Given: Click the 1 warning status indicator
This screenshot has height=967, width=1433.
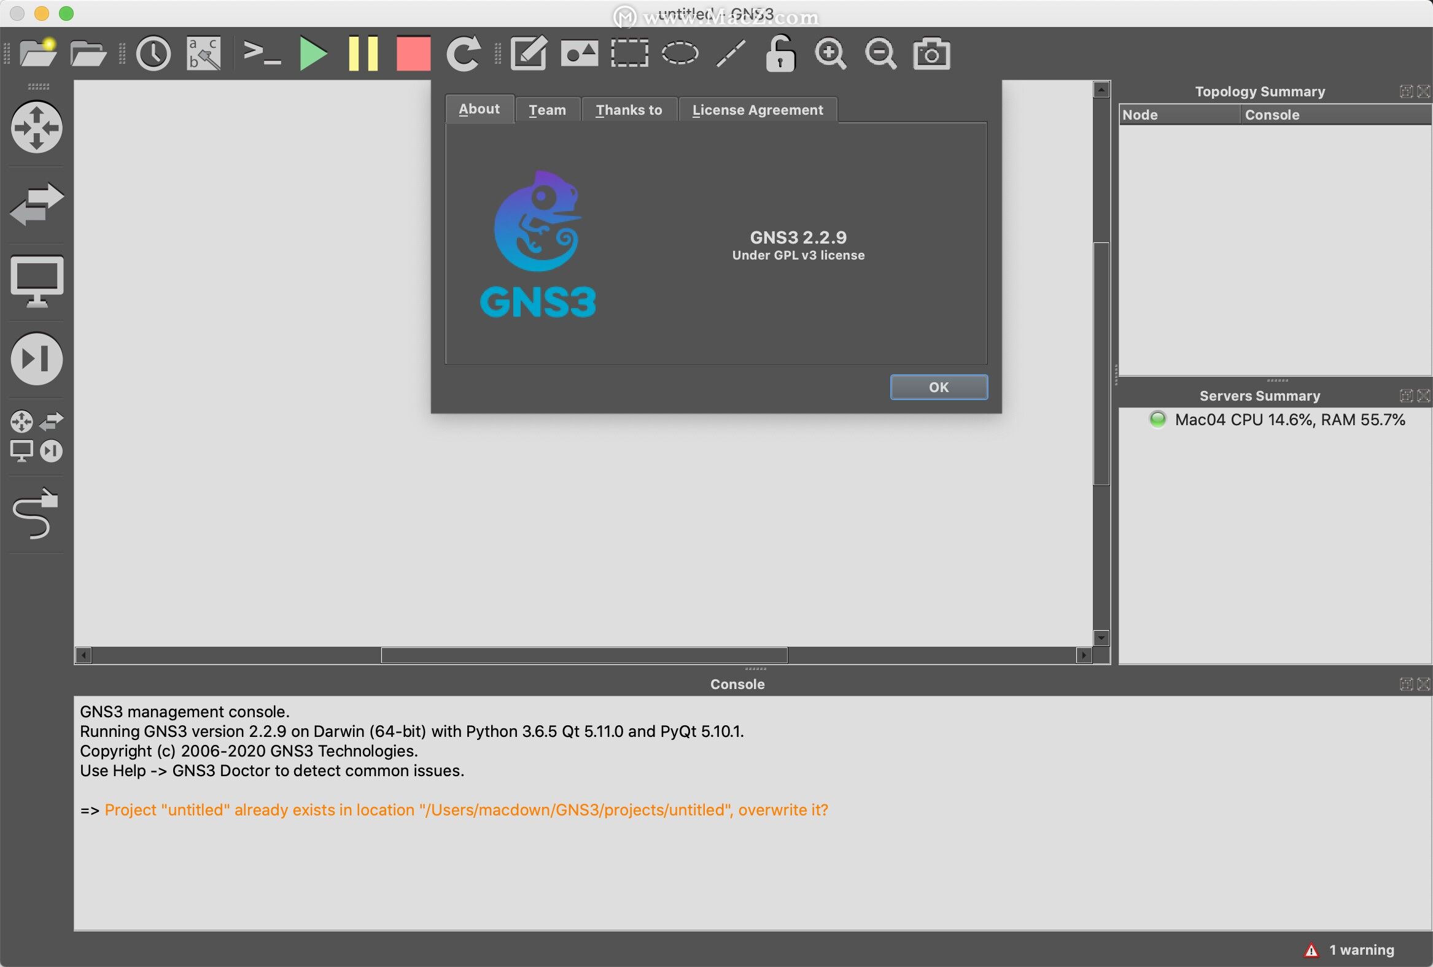Looking at the screenshot, I should click(x=1349, y=950).
